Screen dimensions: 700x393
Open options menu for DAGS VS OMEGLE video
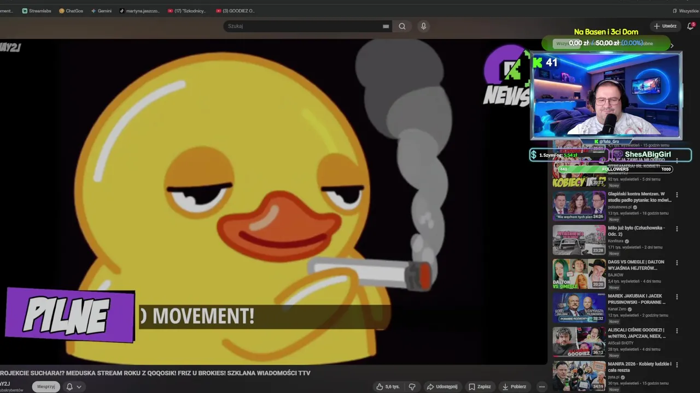677,263
